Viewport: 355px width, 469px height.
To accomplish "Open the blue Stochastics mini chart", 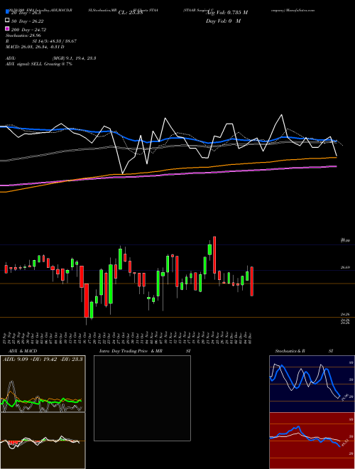I will point(312,384).
